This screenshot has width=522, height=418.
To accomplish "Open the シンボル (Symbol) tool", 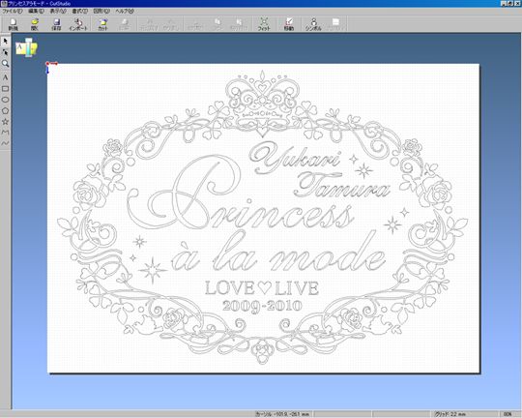I will [313, 24].
